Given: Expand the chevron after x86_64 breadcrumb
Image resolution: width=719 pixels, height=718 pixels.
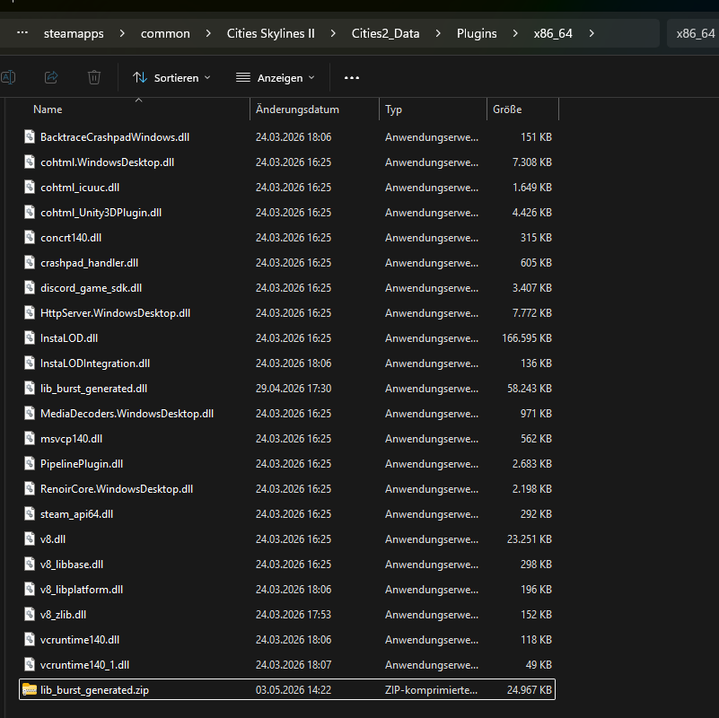Looking at the screenshot, I should [592, 33].
